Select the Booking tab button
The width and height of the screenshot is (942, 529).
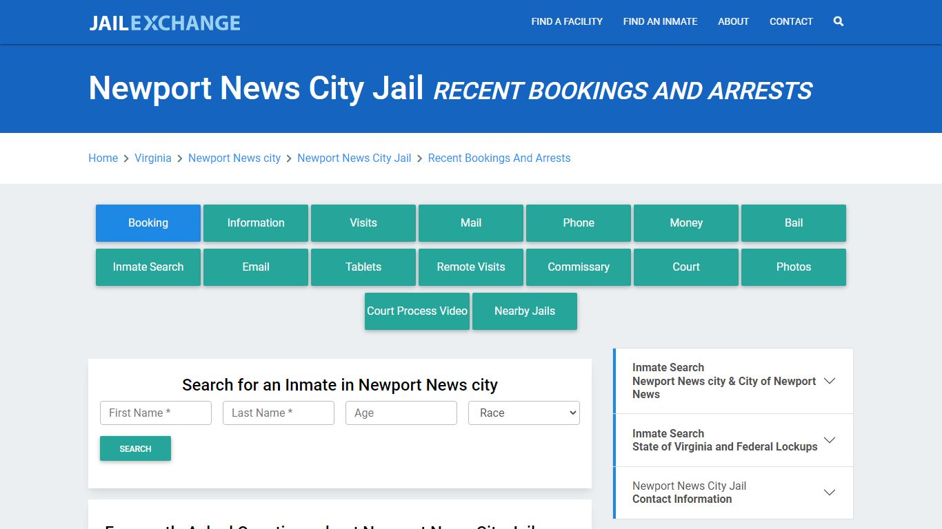coord(148,222)
